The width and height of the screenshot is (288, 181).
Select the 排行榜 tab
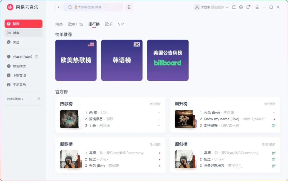click(94, 24)
